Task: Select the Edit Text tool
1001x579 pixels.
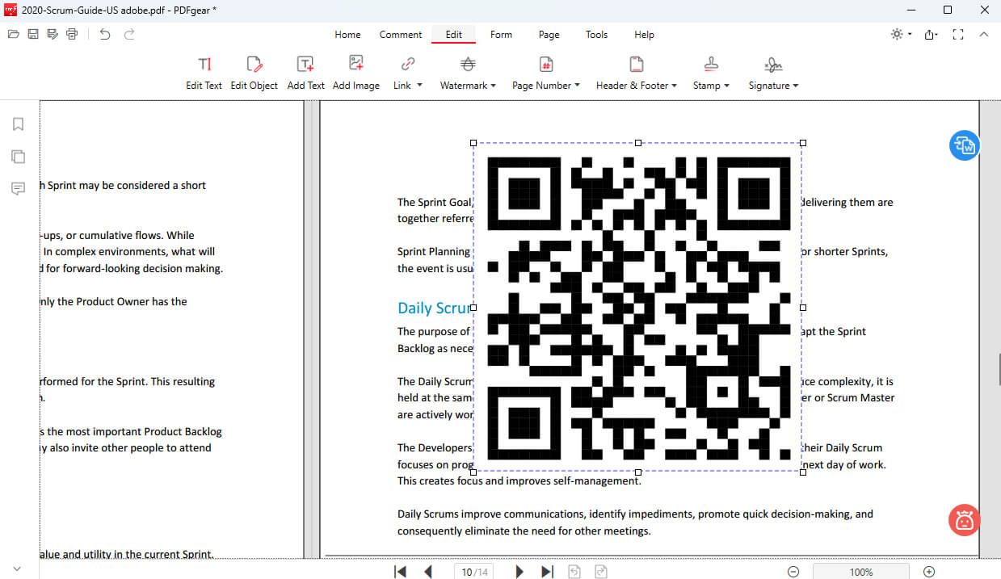Action: point(204,73)
